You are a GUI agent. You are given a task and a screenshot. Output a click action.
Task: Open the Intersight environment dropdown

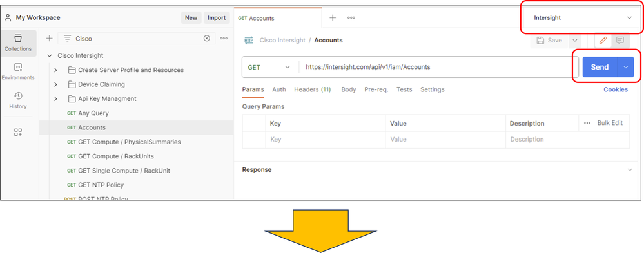[x=582, y=17]
